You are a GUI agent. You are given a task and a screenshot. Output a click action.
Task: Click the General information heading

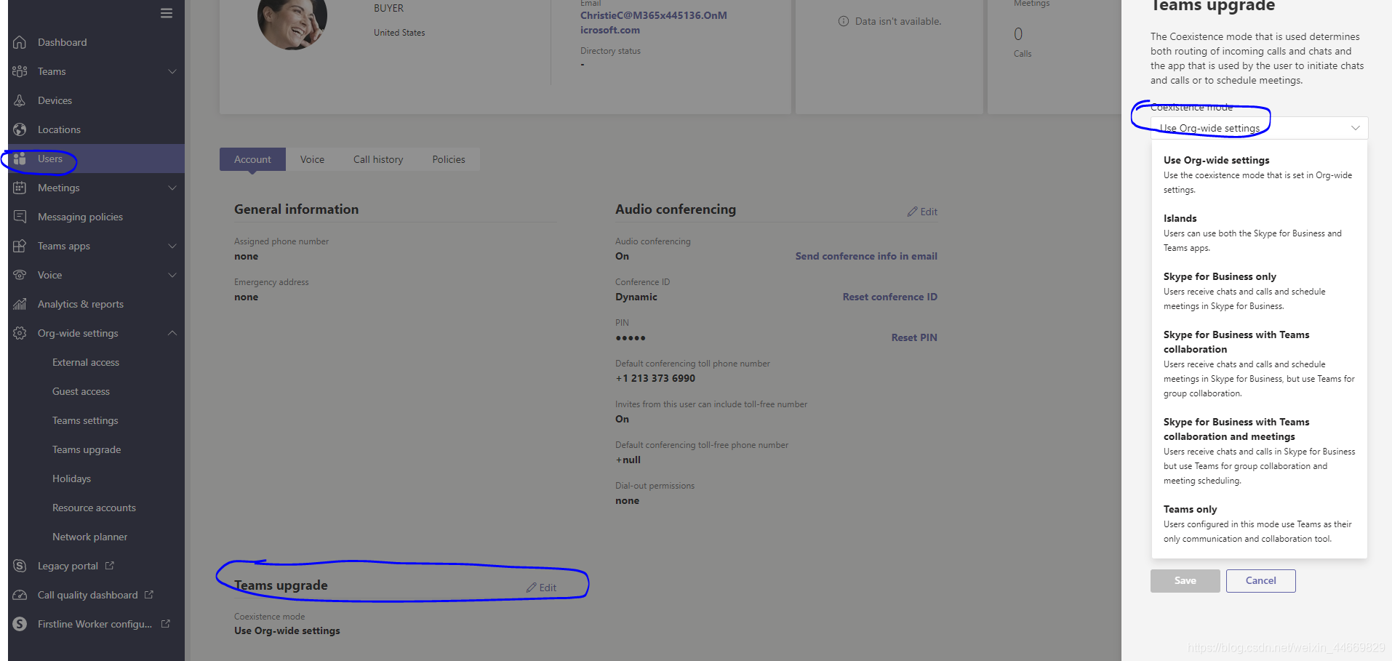click(x=296, y=209)
